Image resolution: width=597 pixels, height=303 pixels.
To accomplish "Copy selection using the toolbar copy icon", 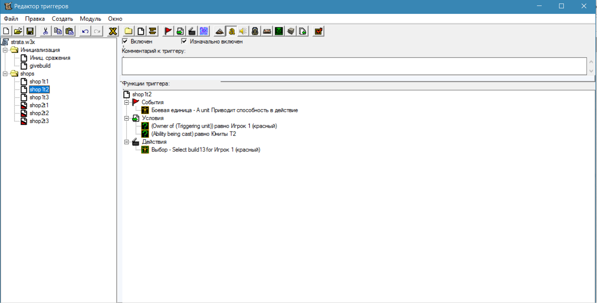I will click(x=58, y=31).
